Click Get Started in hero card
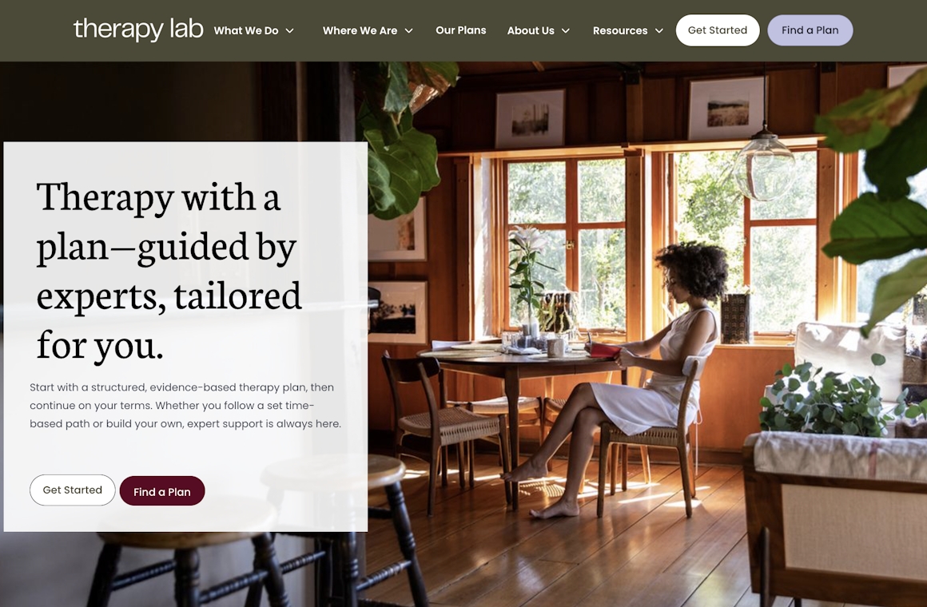The height and width of the screenshot is (607, 927). click(72, 490)
